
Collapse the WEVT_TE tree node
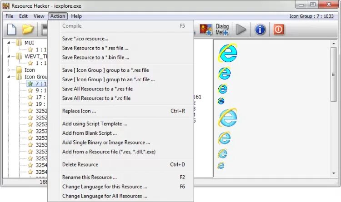click(9, 56)
